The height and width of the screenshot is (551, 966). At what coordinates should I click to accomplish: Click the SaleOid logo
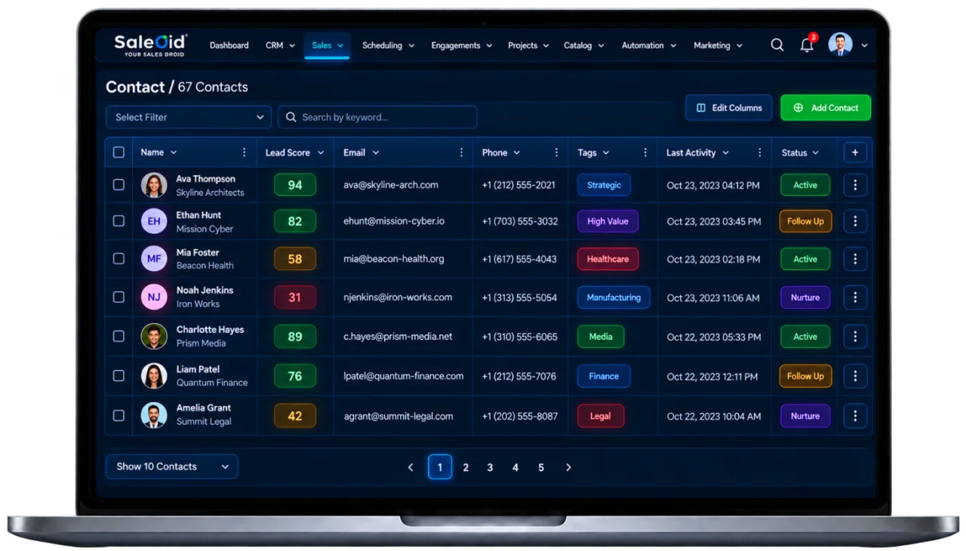click(151, 45)
